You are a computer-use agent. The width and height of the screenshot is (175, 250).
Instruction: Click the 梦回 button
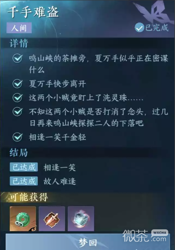coord(88,242)
